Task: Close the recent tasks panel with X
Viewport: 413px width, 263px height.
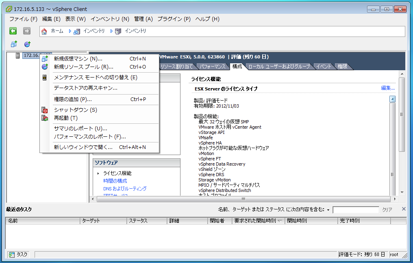Action: pos(404,209)
